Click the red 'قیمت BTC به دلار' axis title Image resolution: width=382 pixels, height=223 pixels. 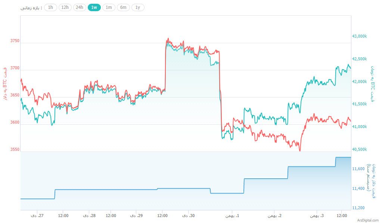[5, 84]
